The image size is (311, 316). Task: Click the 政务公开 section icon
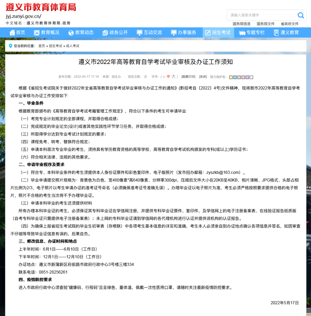tap(105, 32)
